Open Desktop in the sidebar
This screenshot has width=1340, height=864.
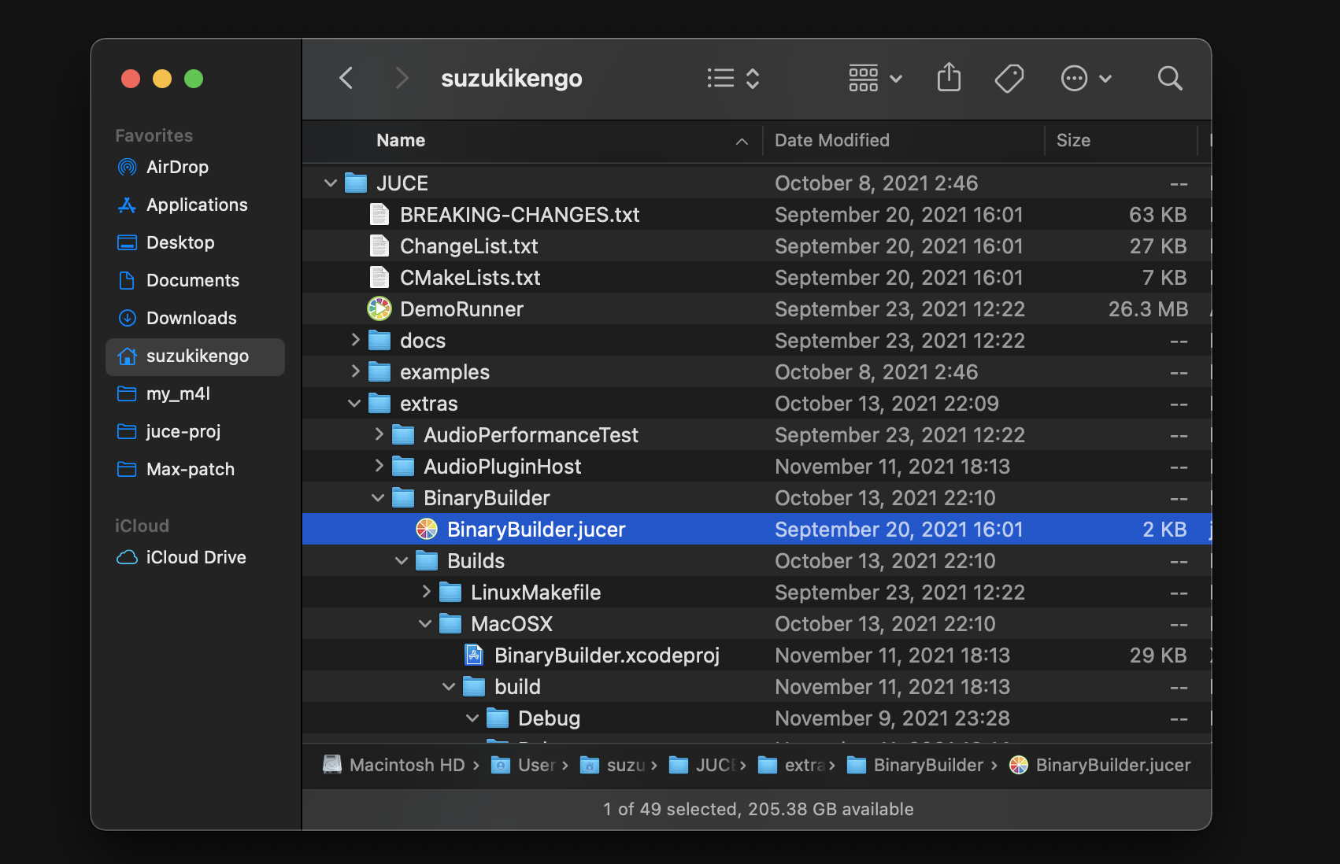(194, 242)
